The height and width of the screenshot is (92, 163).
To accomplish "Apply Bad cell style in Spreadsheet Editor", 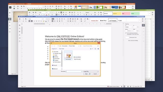I will tap(126, 14).
